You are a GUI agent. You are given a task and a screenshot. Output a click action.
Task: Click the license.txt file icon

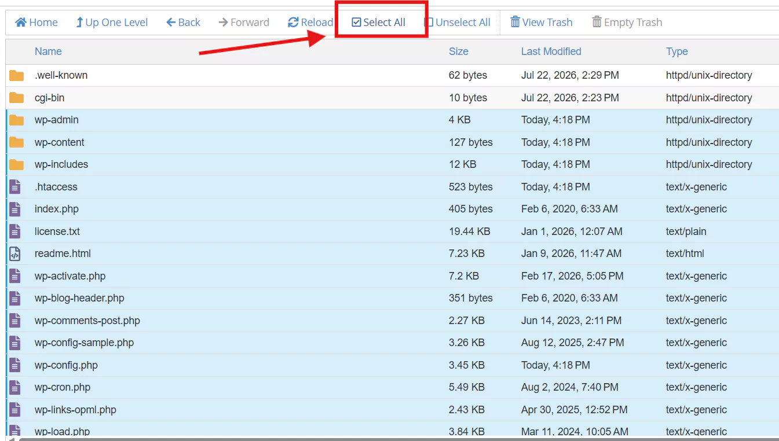click(x=15, y=231)
